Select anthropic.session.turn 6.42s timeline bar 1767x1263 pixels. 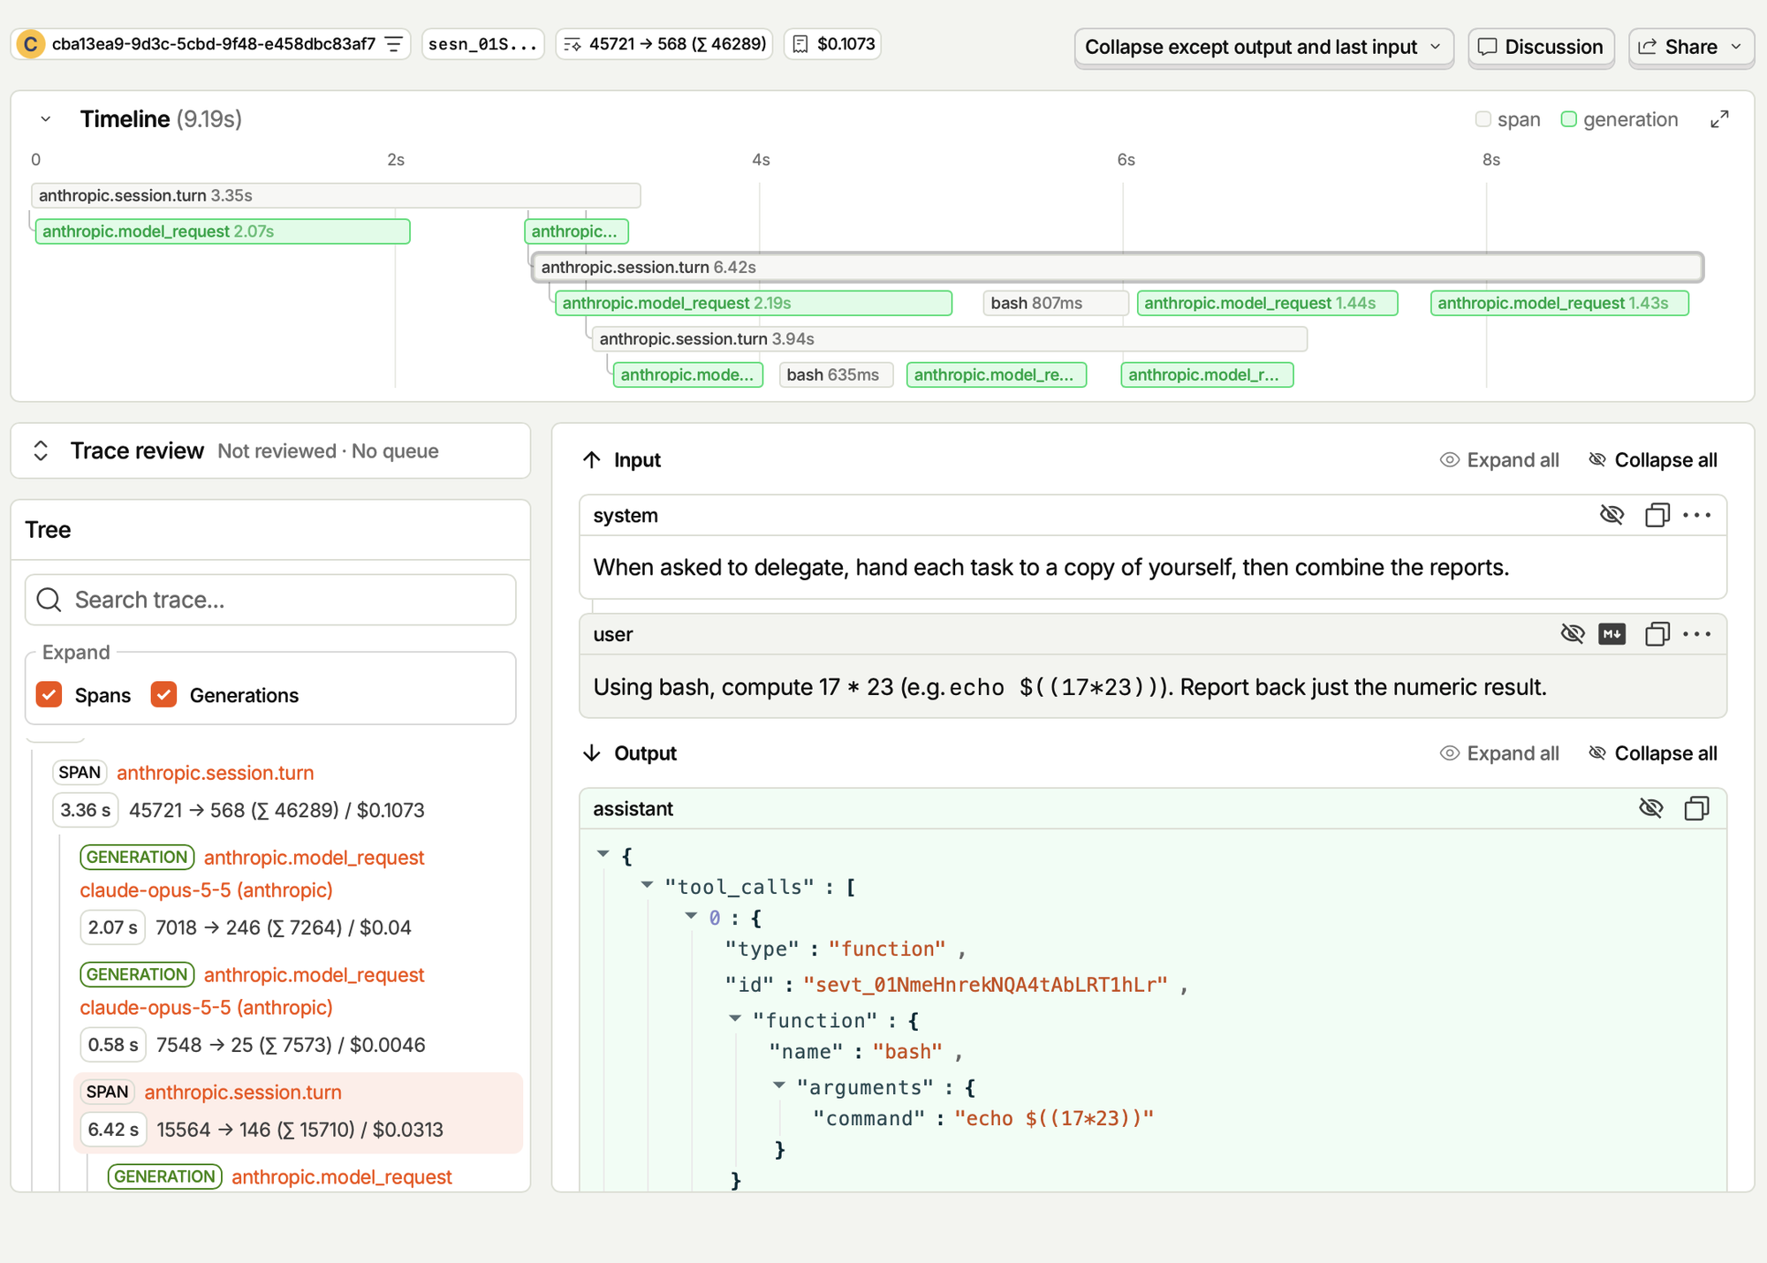pos(1117,267)
